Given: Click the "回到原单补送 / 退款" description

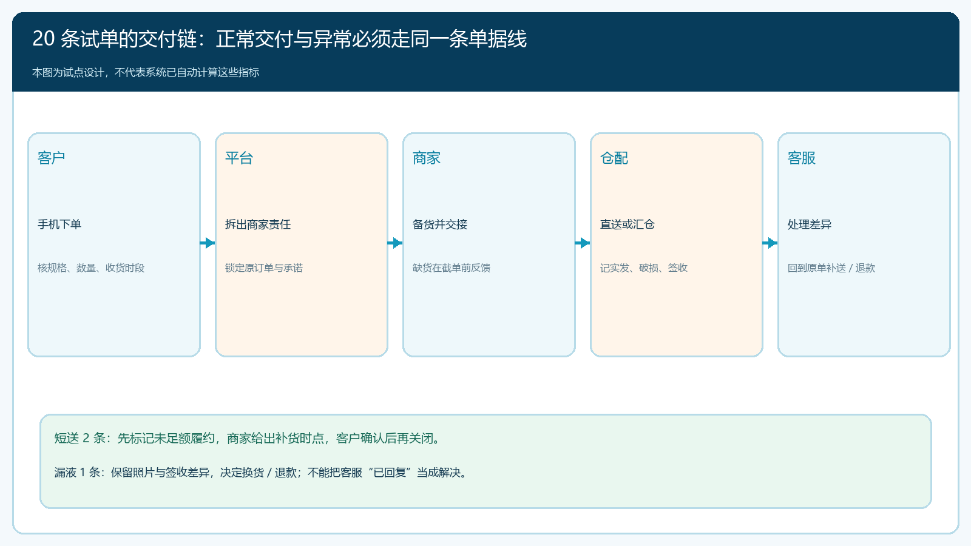Looking at the screenshot, I should 831,268.
